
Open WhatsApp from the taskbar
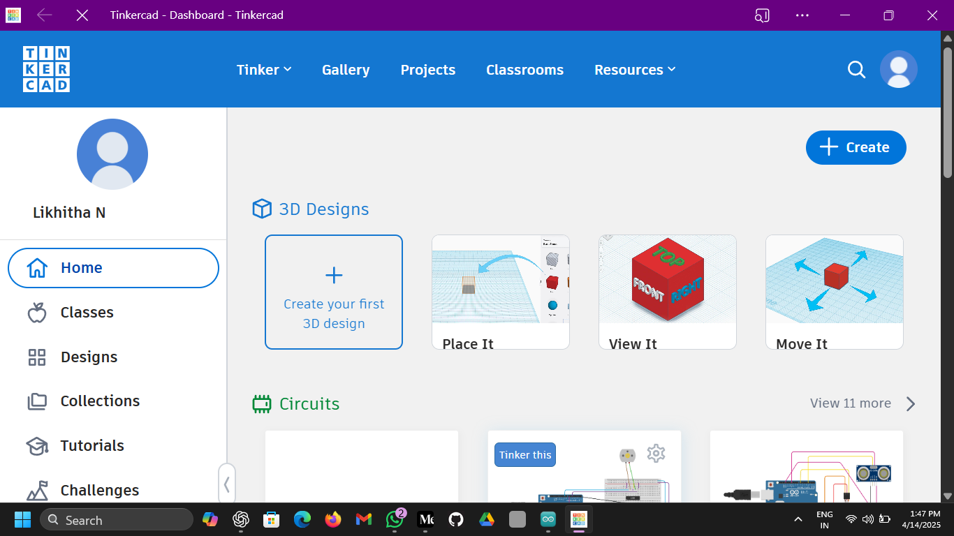click(x=395, y=520)
